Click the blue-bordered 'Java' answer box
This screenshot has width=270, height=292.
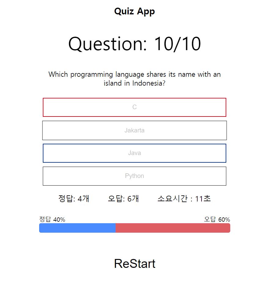tap(135, 153)
